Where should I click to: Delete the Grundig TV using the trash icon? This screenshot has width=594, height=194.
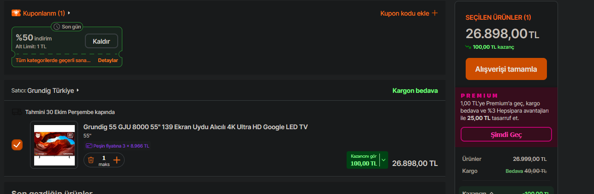click(x=91, y=160)
